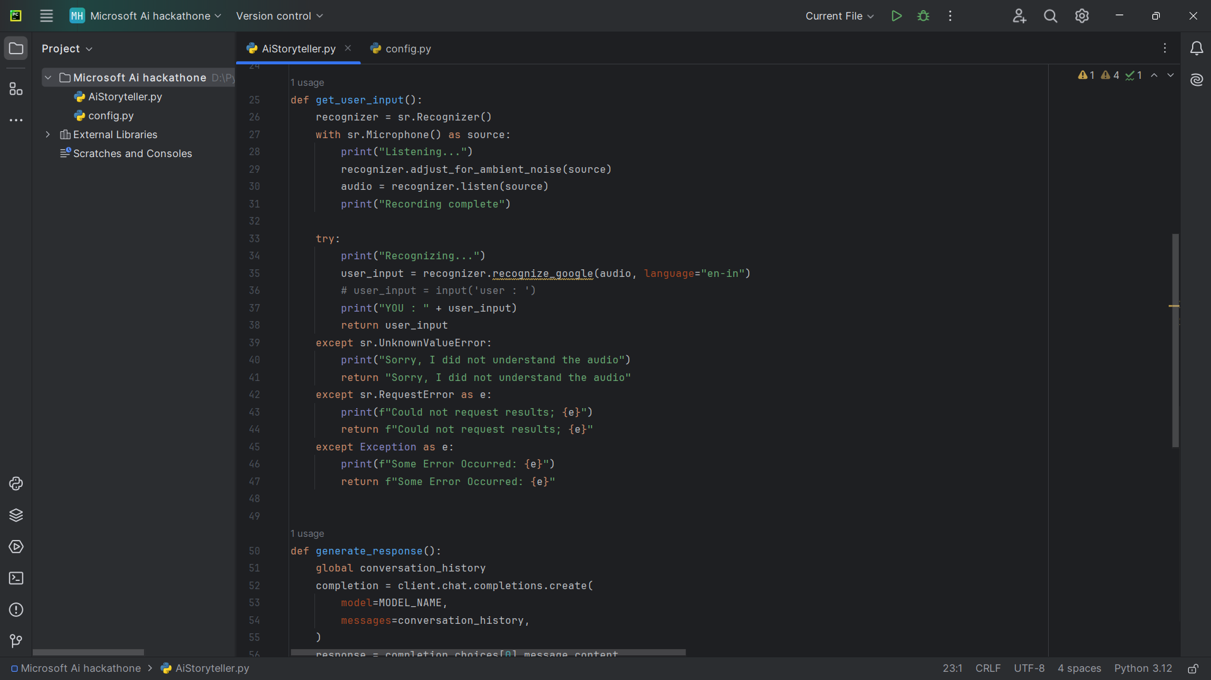This screenshot has width=1211, height=680.
Task: Open the Notifications bell panel
Action: point(1196,49)
